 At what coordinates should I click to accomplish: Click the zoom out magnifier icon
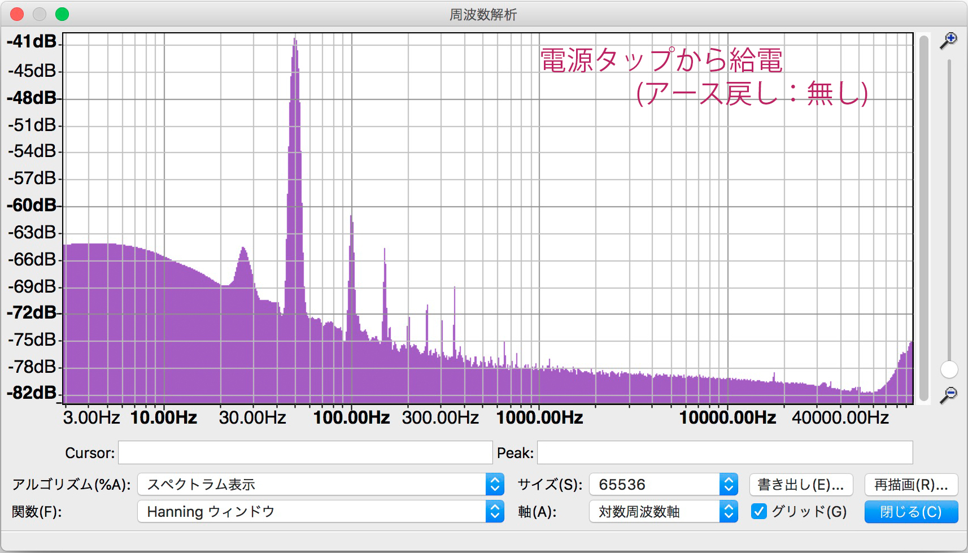[948, 395]
